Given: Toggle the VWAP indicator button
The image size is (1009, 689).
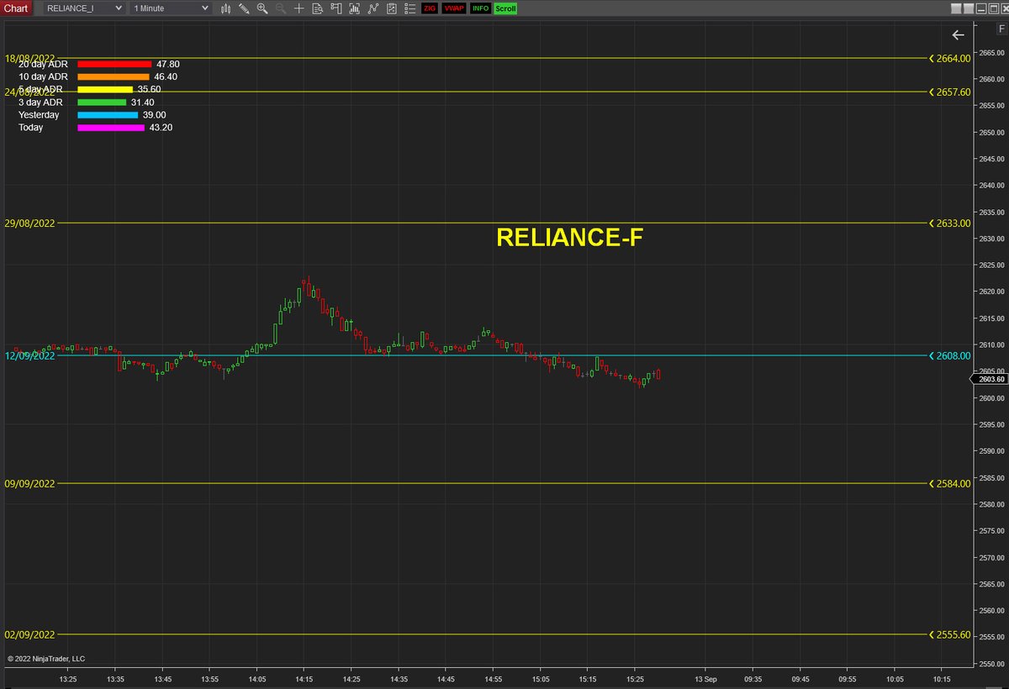Looking at the screenshot, I should 453,8.
